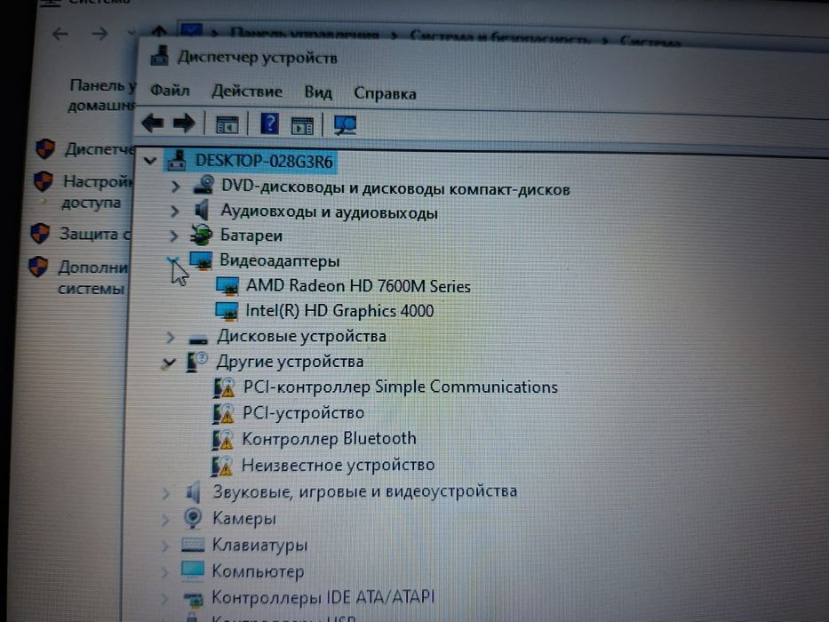Expand the Клавиатуры category
Screen dimensions: 829x622
click(165, 546)
